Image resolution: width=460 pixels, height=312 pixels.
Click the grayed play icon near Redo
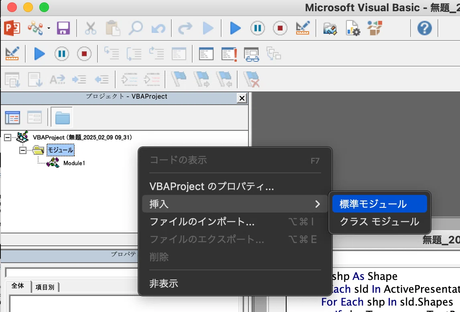tap(208, 28)
